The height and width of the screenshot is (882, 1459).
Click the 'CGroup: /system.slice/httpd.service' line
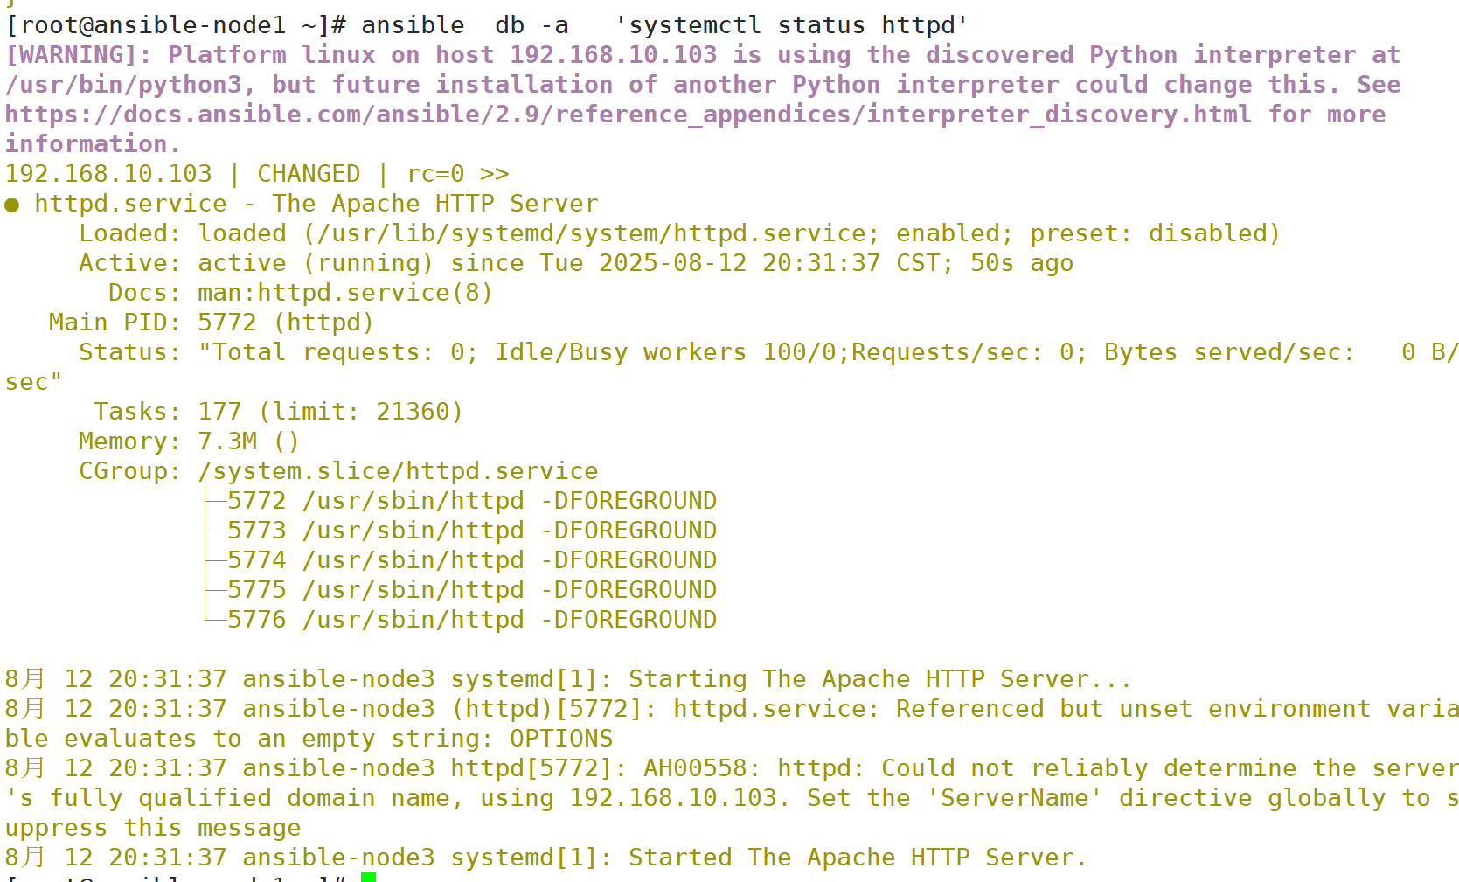click(x=338, y=471)
